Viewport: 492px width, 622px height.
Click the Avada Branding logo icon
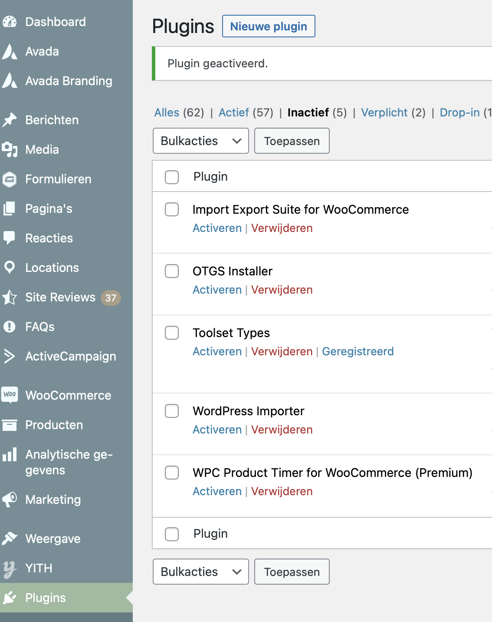(9, 81)
